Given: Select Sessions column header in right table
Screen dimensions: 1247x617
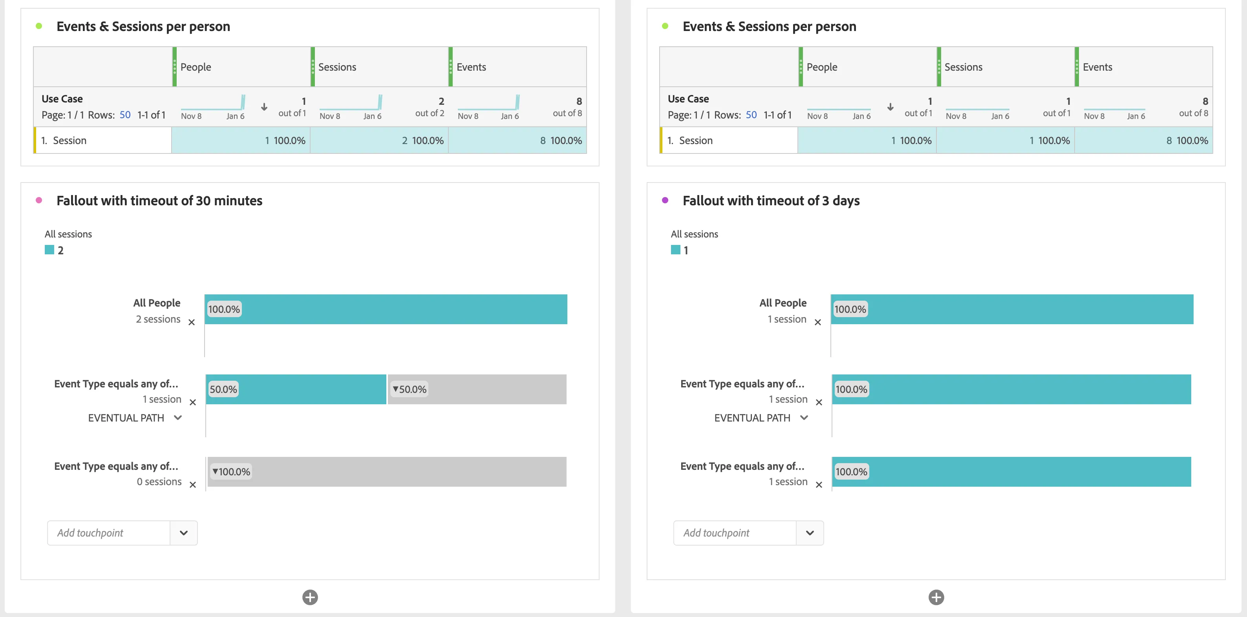Looking at the screenshot, I should (x=1006, y=67).
